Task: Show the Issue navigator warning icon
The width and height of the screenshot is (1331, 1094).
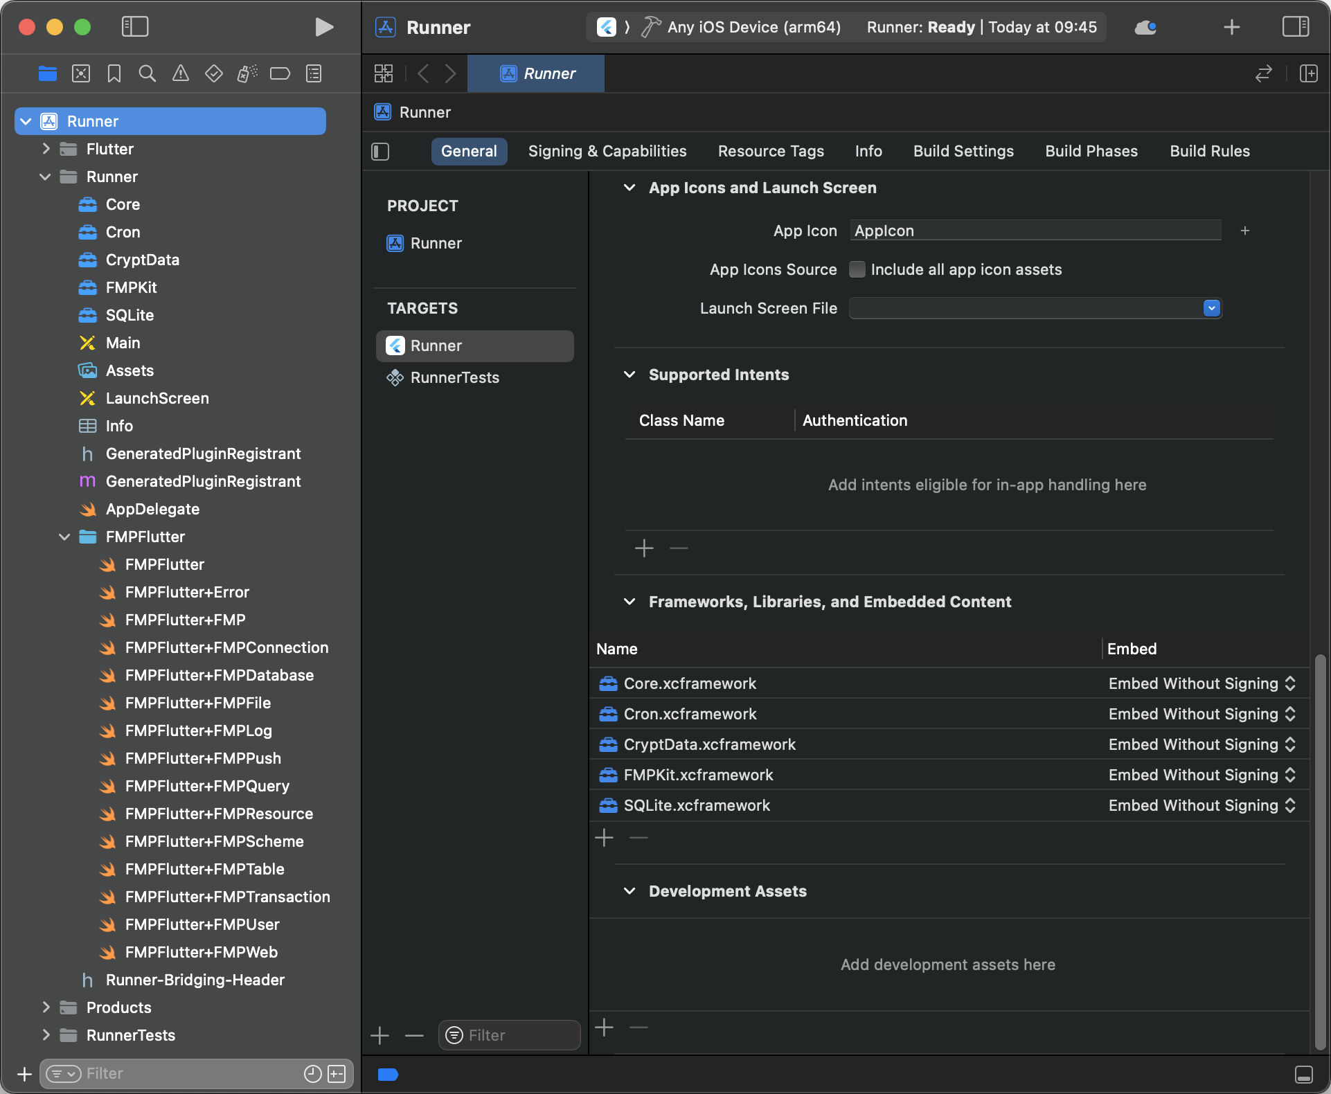Action: [180, 73]
